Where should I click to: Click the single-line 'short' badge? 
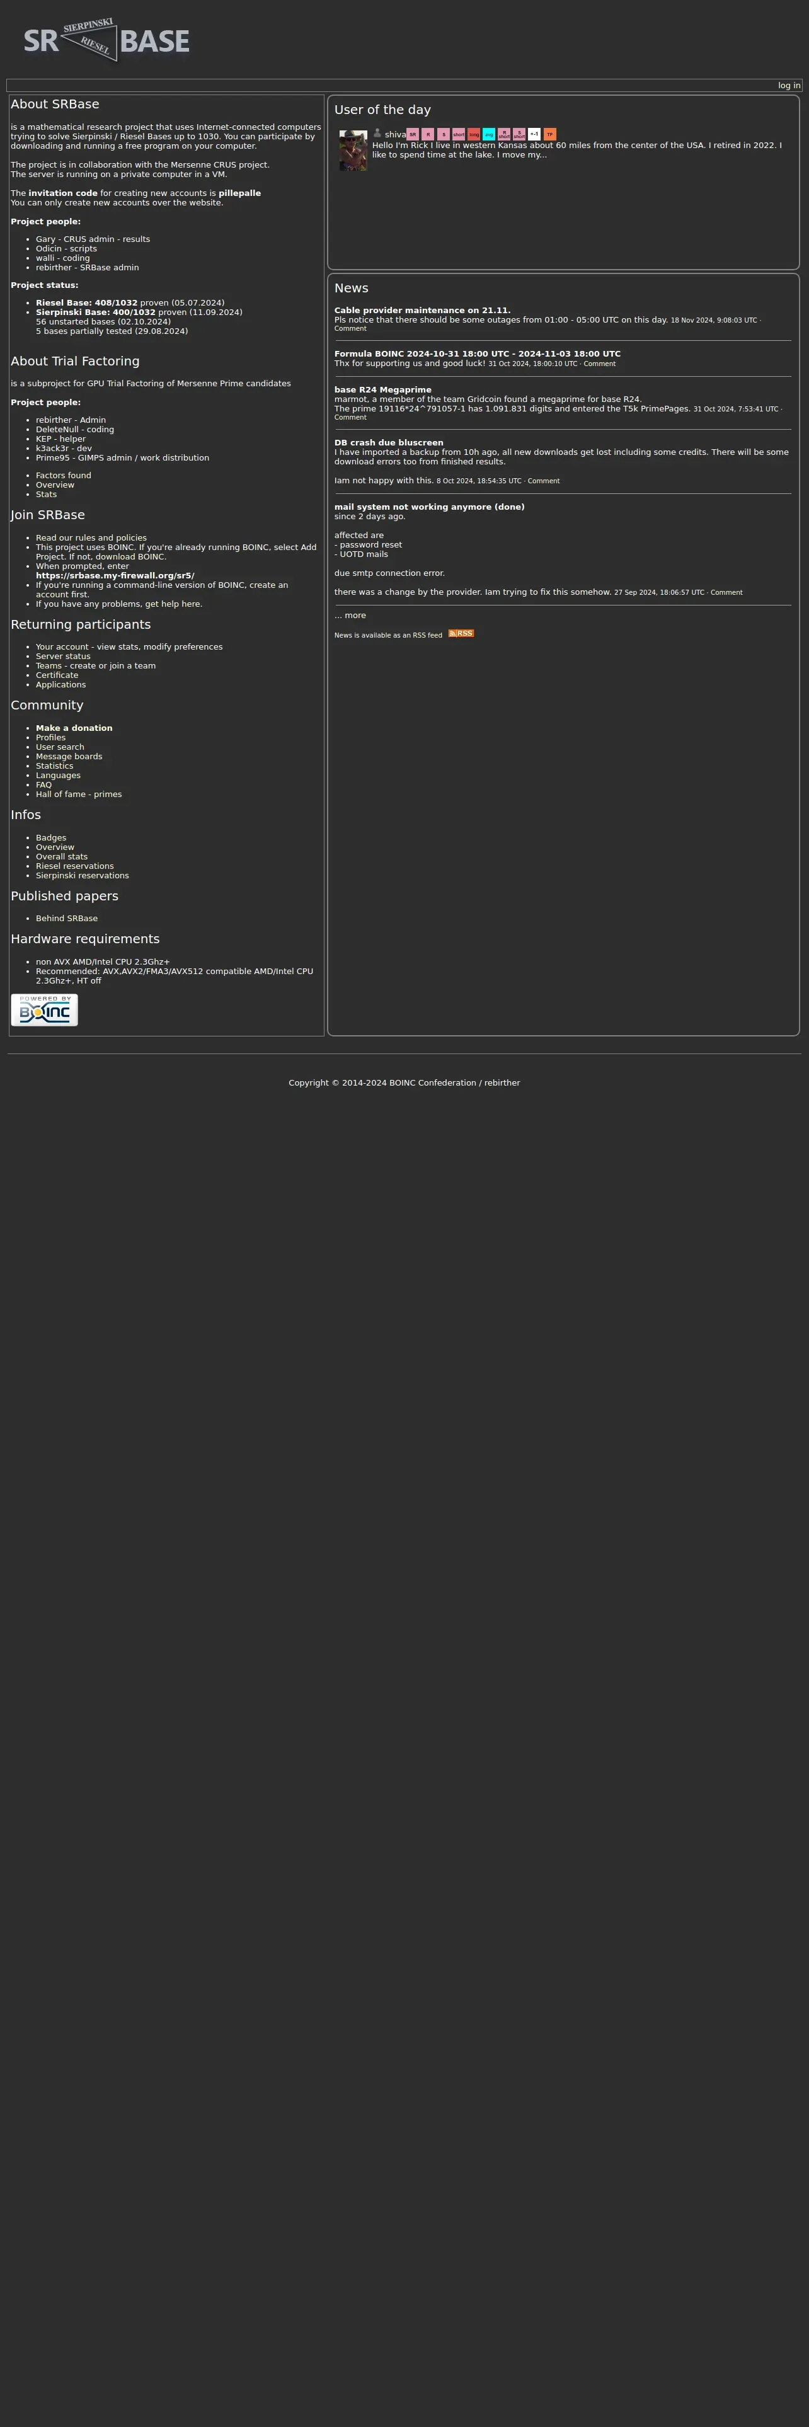(x=459, y=135)
